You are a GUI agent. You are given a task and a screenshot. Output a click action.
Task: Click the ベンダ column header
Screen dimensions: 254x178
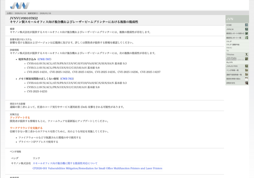[x=14, y=158]
